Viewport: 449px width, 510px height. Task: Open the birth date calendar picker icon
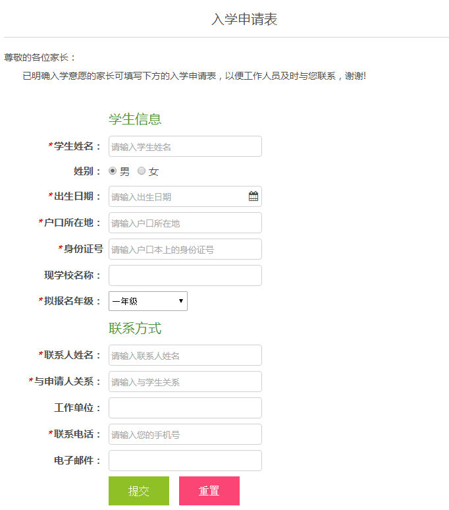253,196
